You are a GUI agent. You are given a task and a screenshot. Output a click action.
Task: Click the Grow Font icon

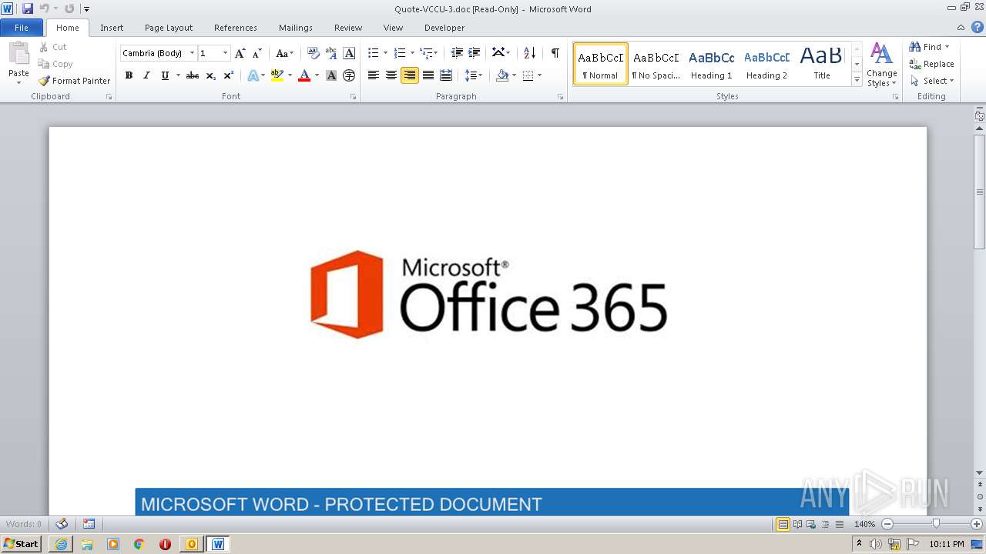pyautogui.click(x=240, y=53)
